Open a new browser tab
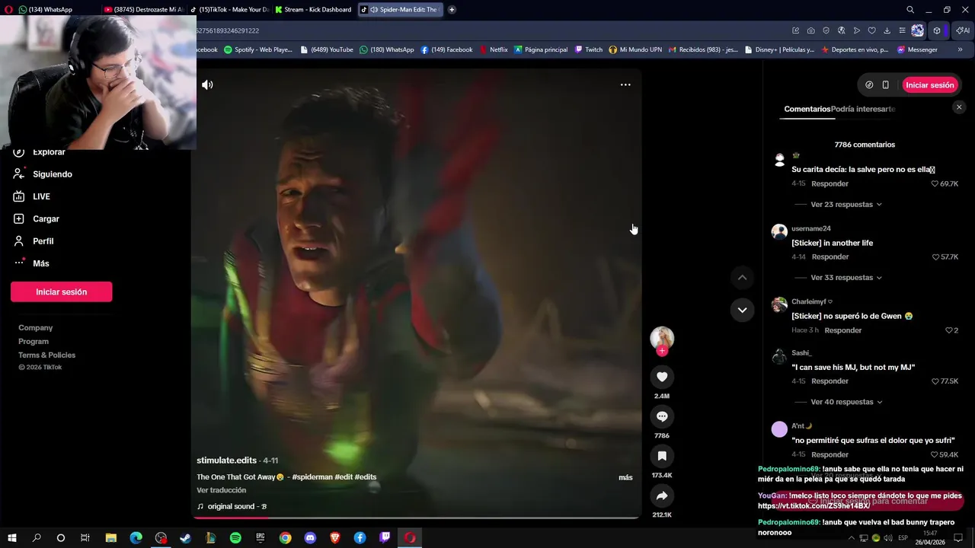Image resolution: width=975 pixels, height=548 pixels. pos(452,10)
